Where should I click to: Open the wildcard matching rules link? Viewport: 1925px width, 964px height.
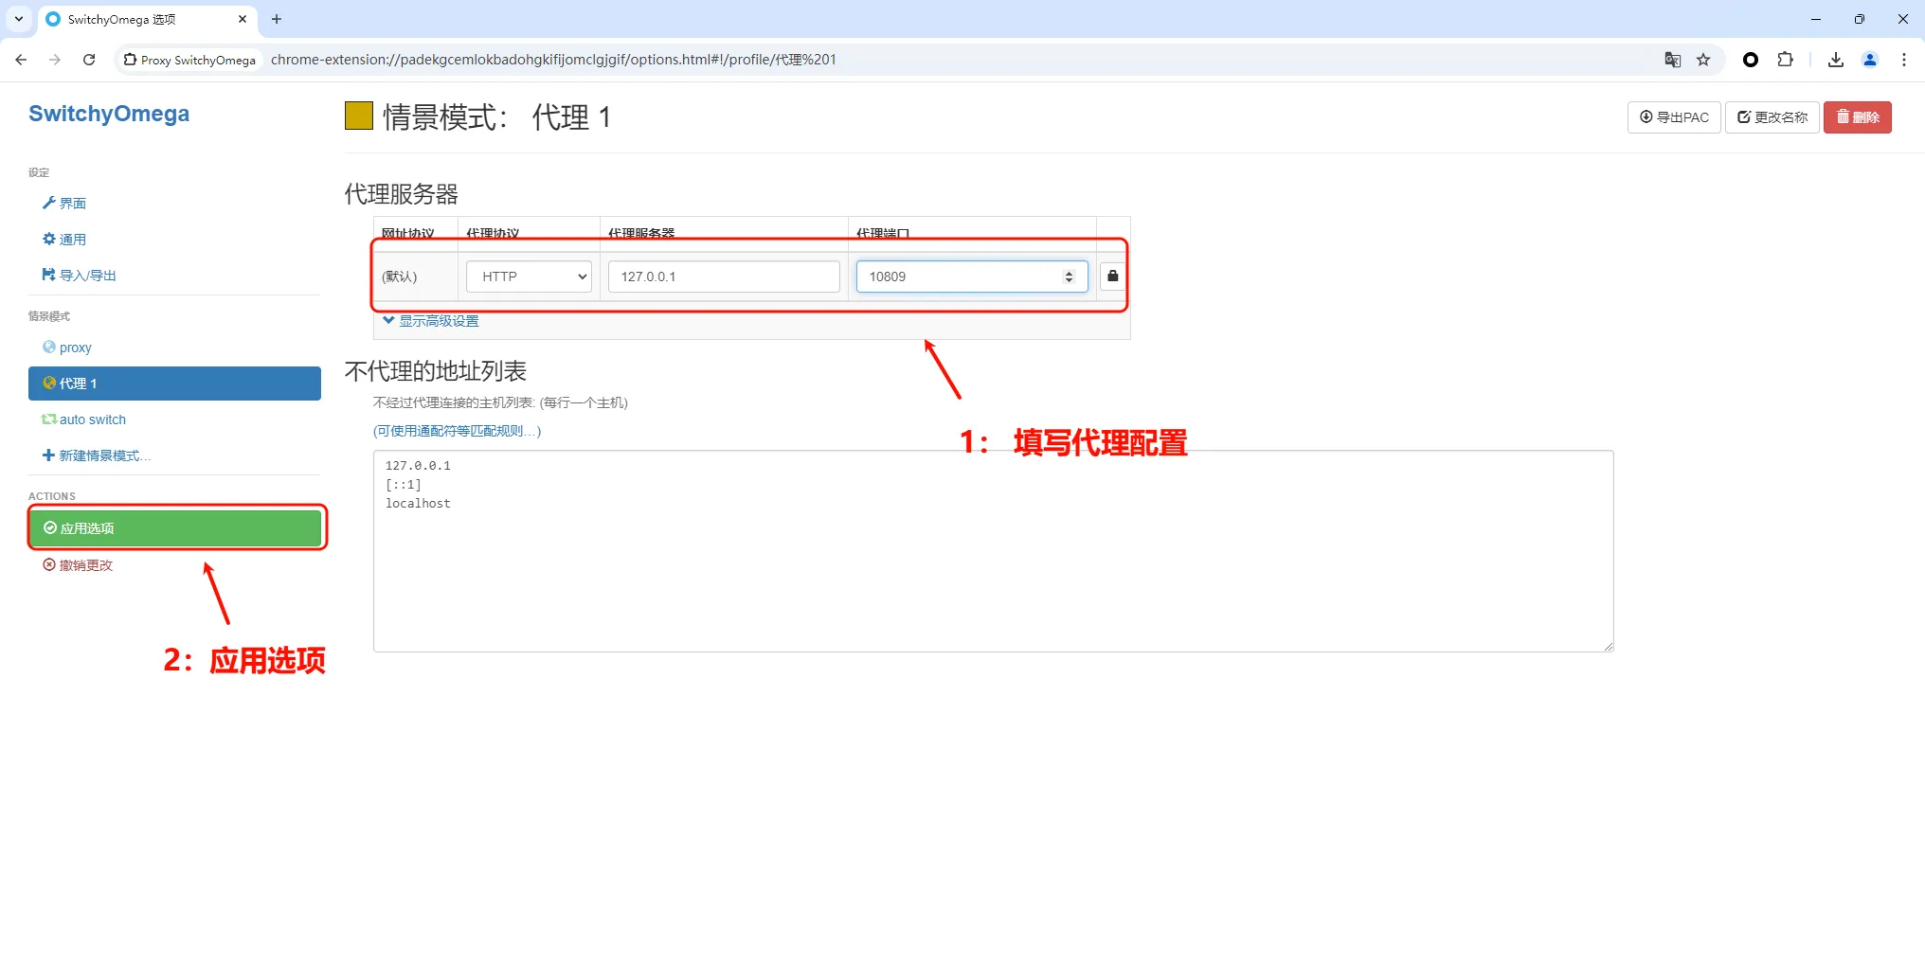point(458,431)
